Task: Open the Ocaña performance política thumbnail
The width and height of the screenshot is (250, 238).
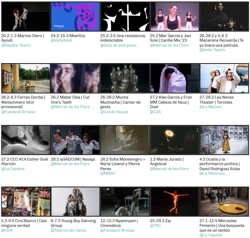Action: [x=224, y=140]
